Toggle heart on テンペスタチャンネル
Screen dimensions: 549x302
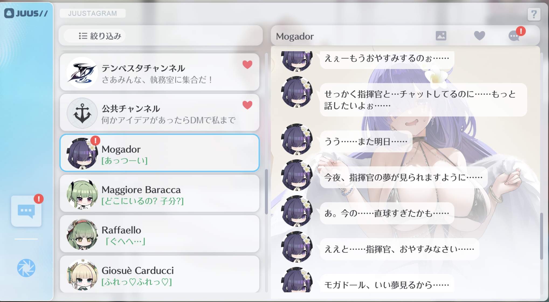(247, 64)
